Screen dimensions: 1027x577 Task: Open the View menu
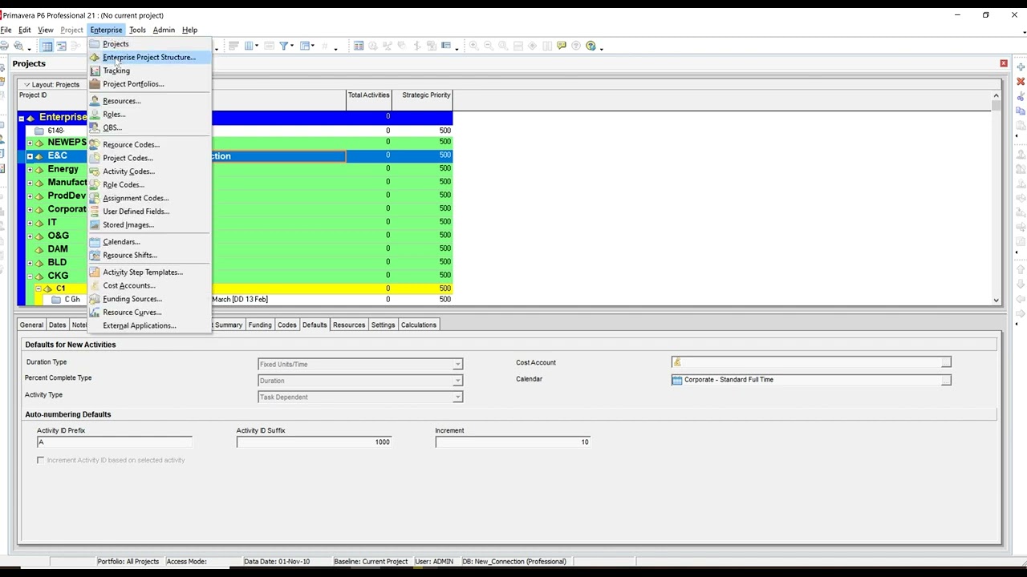click(45, 30)
